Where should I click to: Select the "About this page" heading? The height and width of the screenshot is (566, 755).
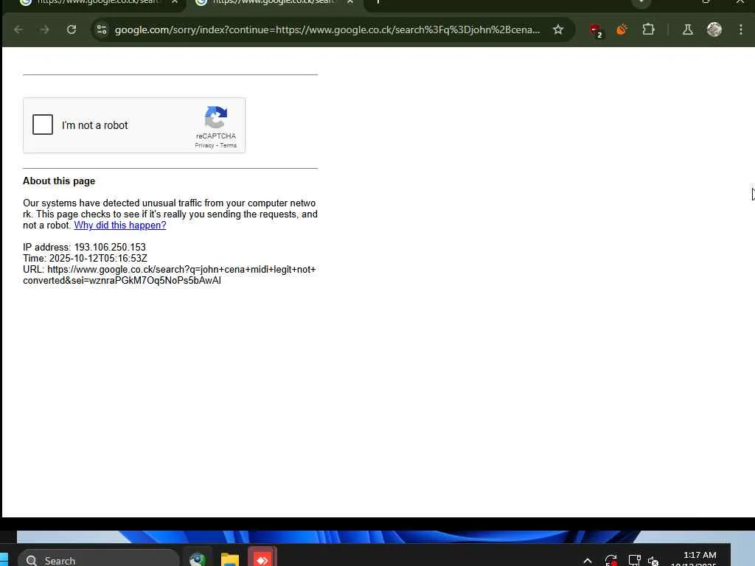tap(59, 181)
